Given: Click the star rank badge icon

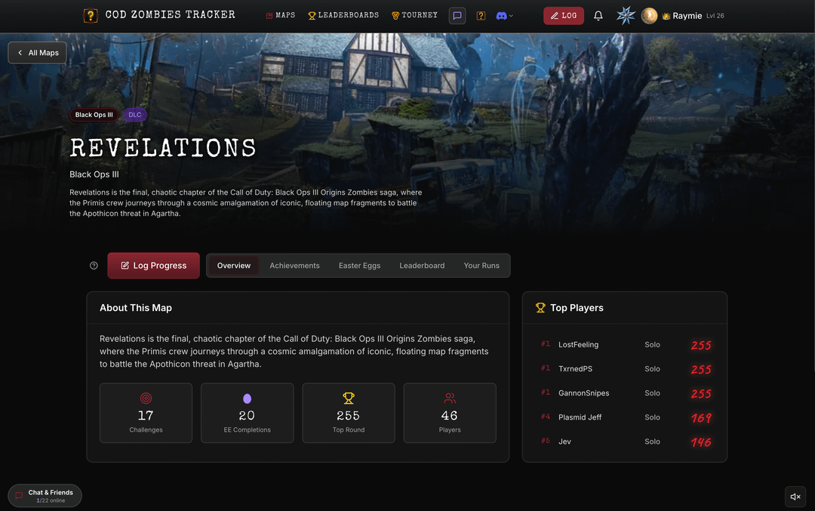Looking at the screenshot, I should (626, 16).
